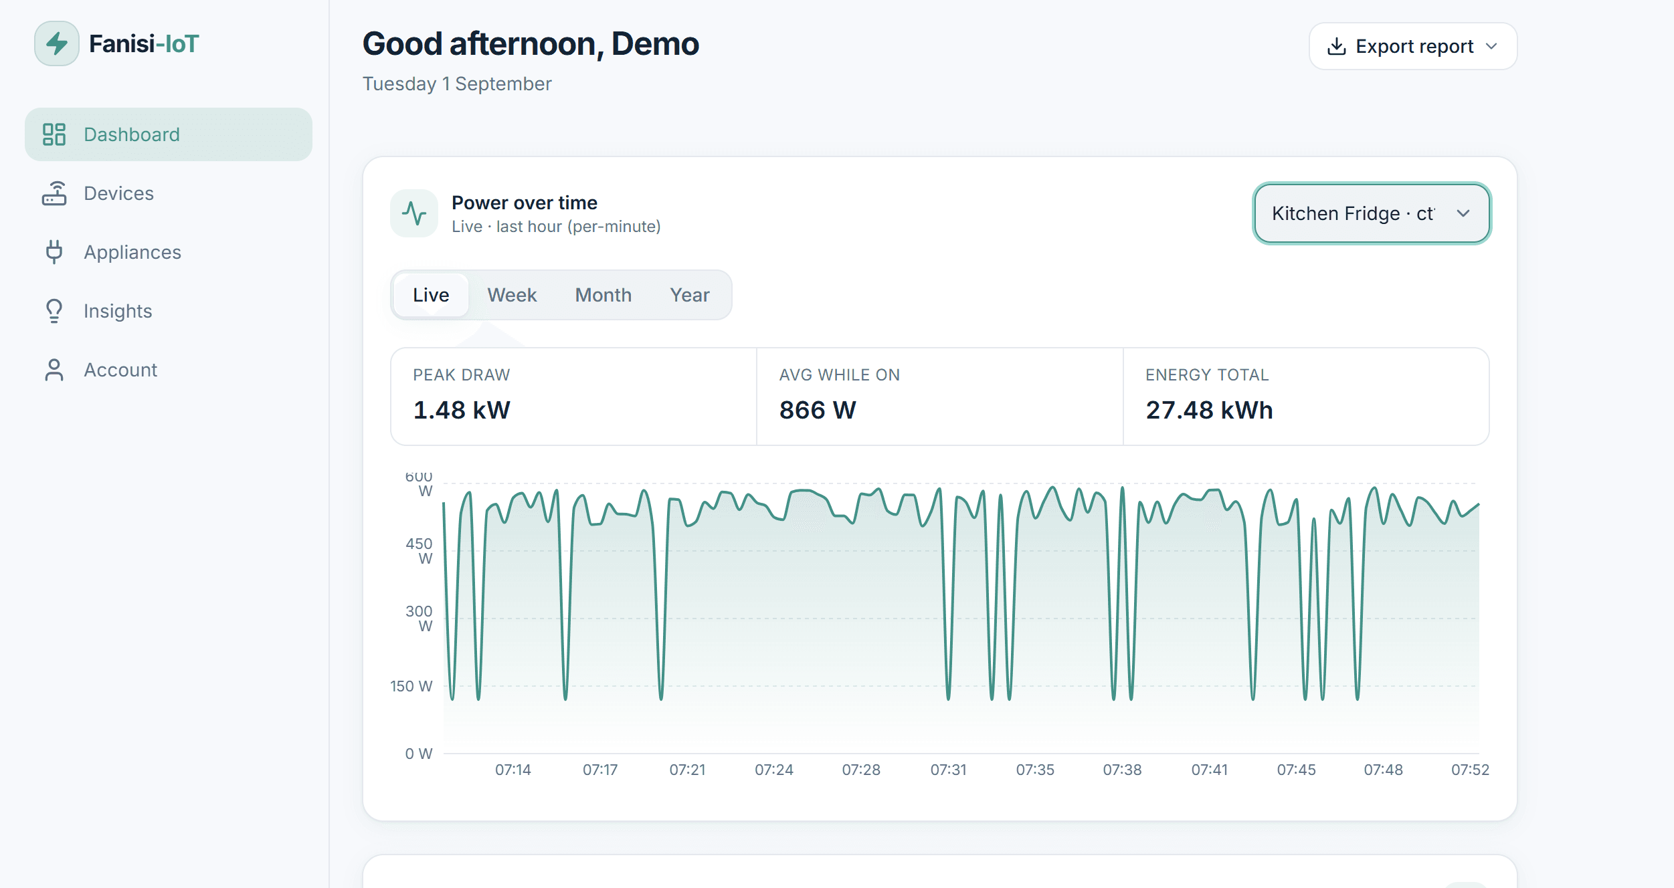1674x888 pixels.
Task: Click the 150 W axis label
Action: click(411, 686)
